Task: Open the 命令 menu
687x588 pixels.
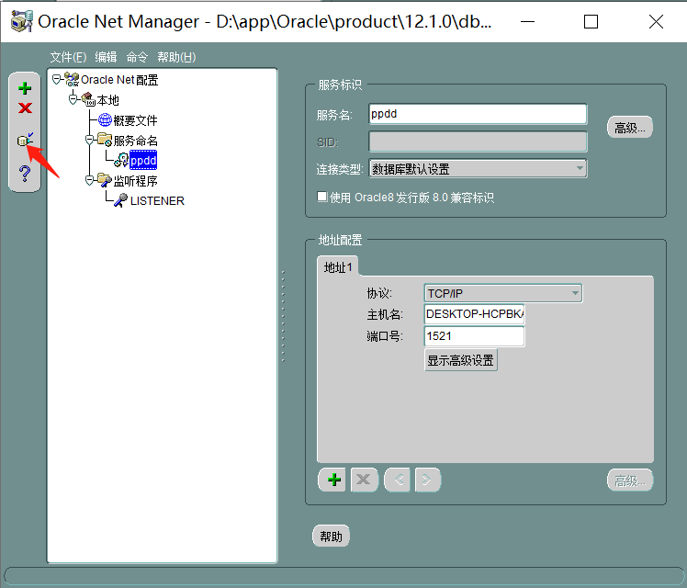Action: 137,57
